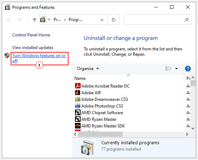Select the 'Pr...' breadcrumb segment
Viewport: 198px width, 160px height.
[57, 20]
